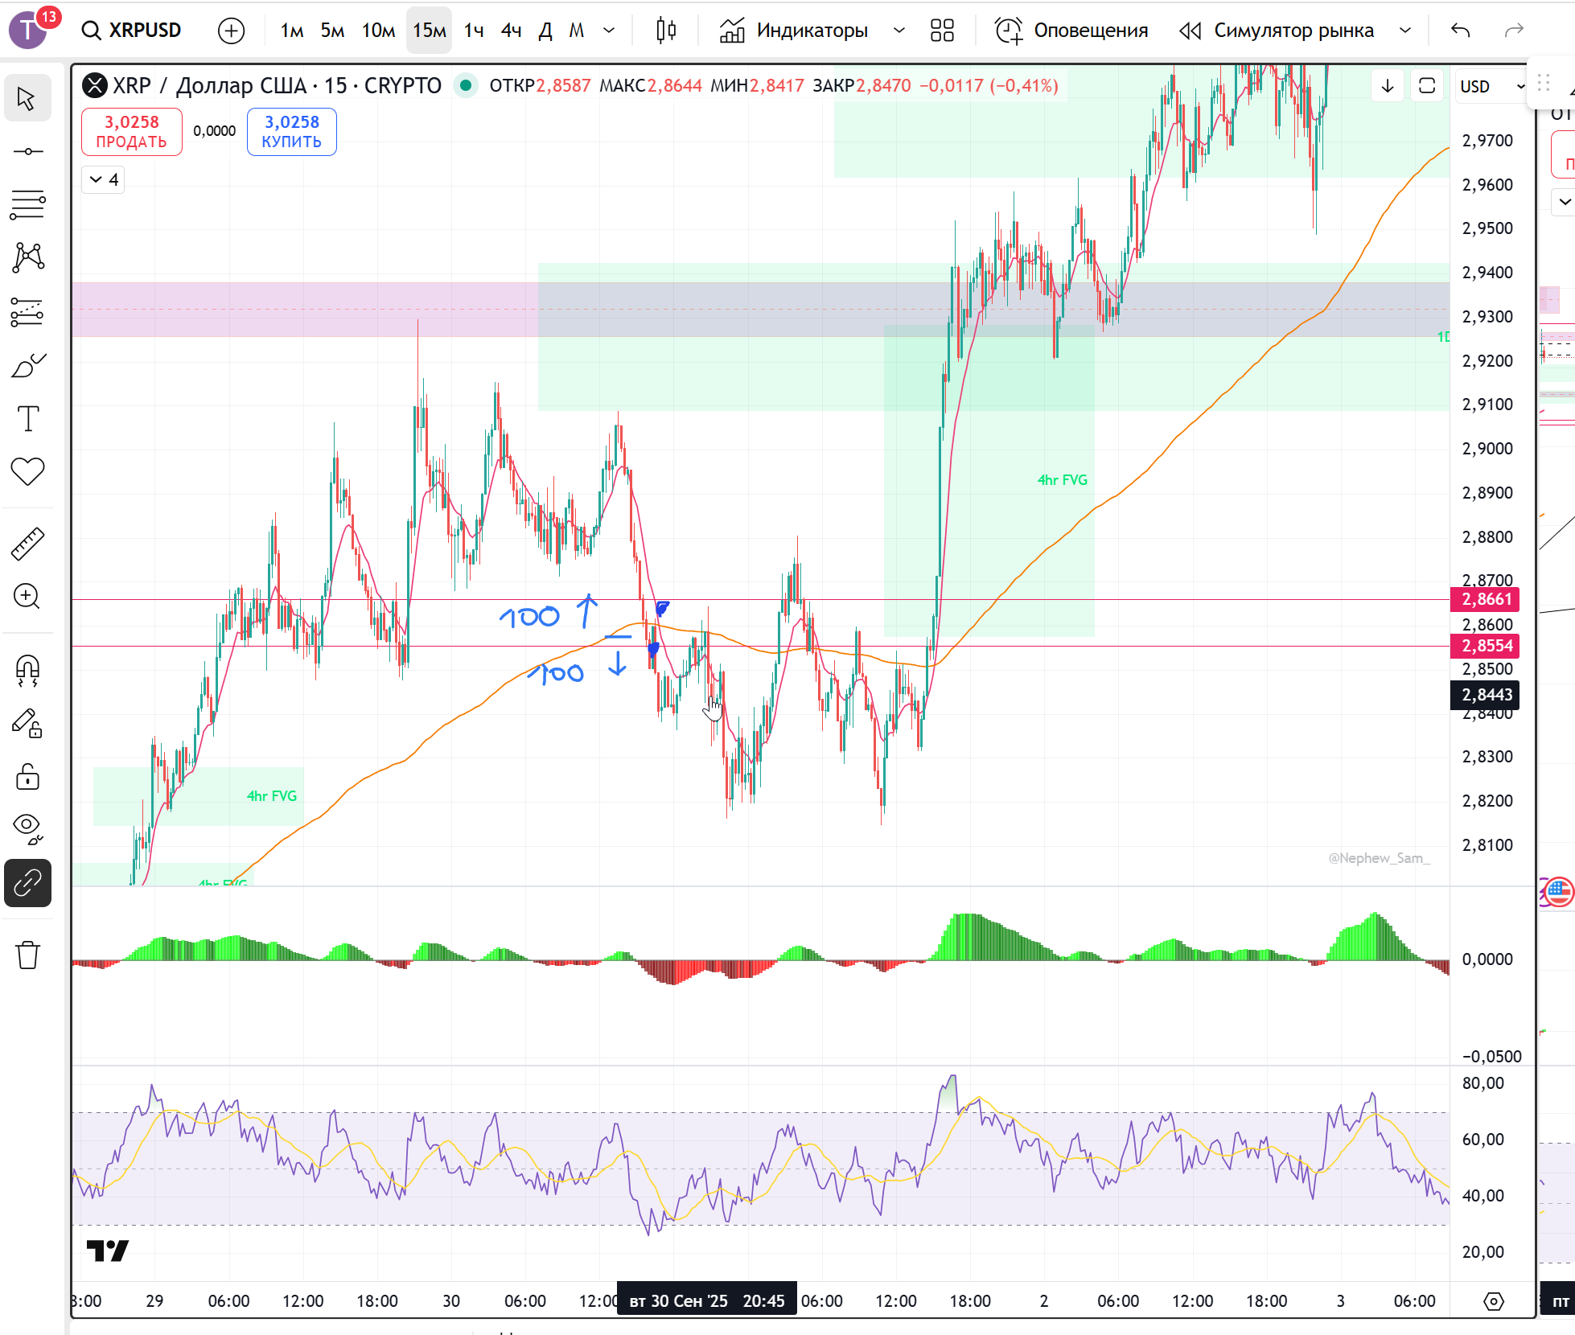
Task: Select the Text drawing tool
Action: click(x=27, y=418)
